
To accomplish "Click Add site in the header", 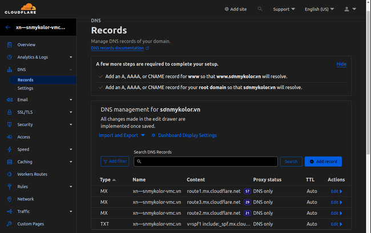I will (236, 9).
